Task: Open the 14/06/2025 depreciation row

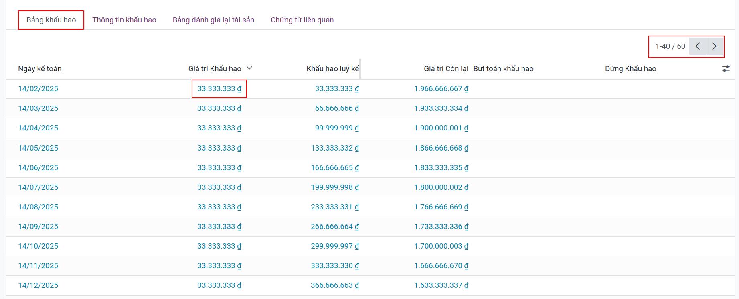Action: point(38,168)
